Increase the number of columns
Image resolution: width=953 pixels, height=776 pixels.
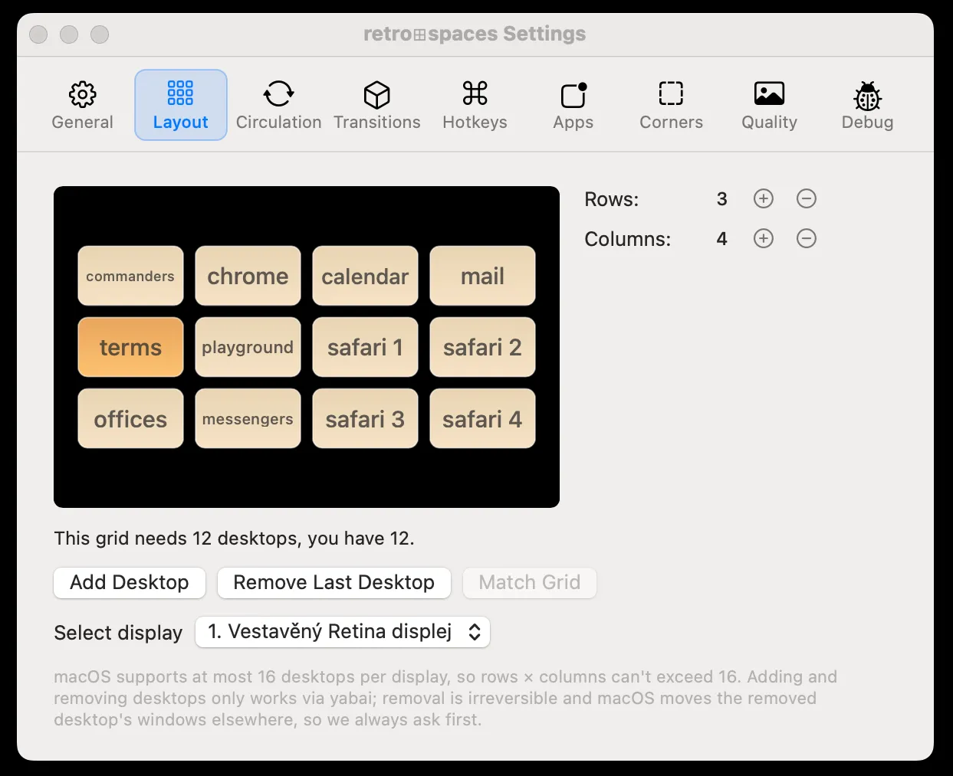pos(764,239)
